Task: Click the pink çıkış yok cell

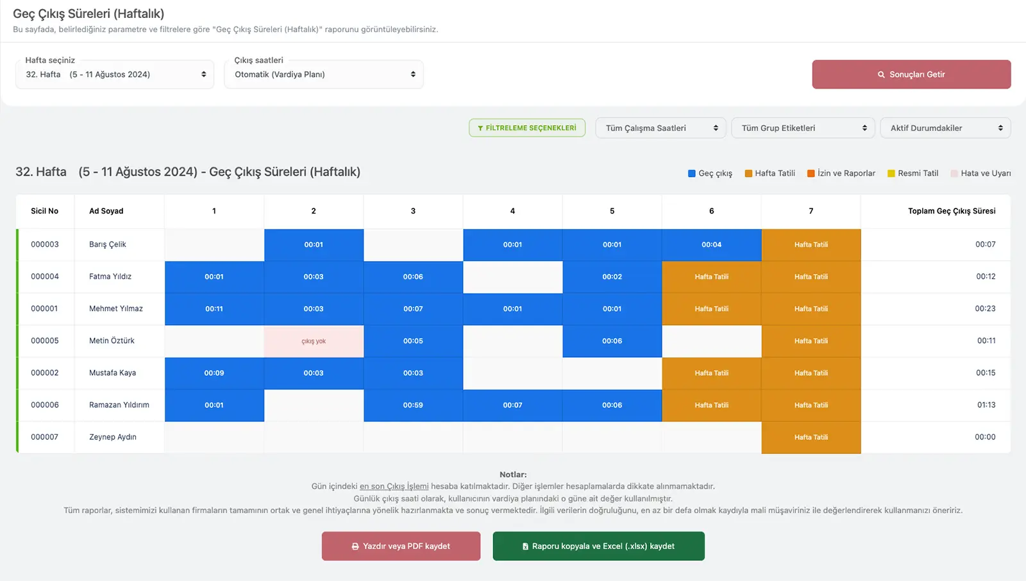Action: click(x=314, y=341)
